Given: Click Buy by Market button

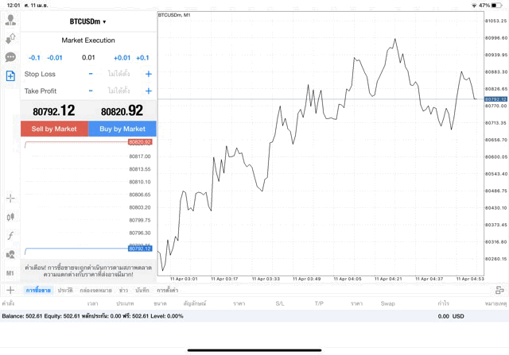Looking at the screenshot, I should point(122,129).
